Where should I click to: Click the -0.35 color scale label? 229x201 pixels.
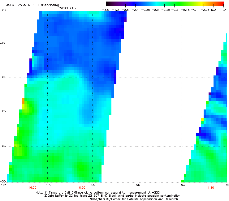pos(146,10)
